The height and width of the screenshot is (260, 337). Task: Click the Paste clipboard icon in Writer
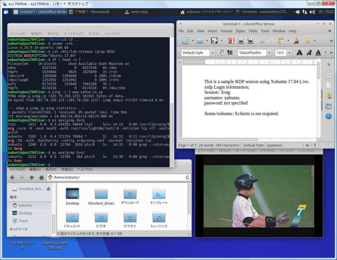tap(281, 40)
